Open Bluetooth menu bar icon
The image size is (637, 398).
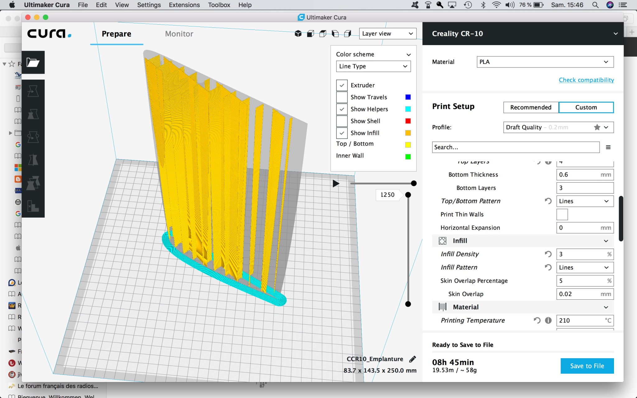(x=483, y=5)
